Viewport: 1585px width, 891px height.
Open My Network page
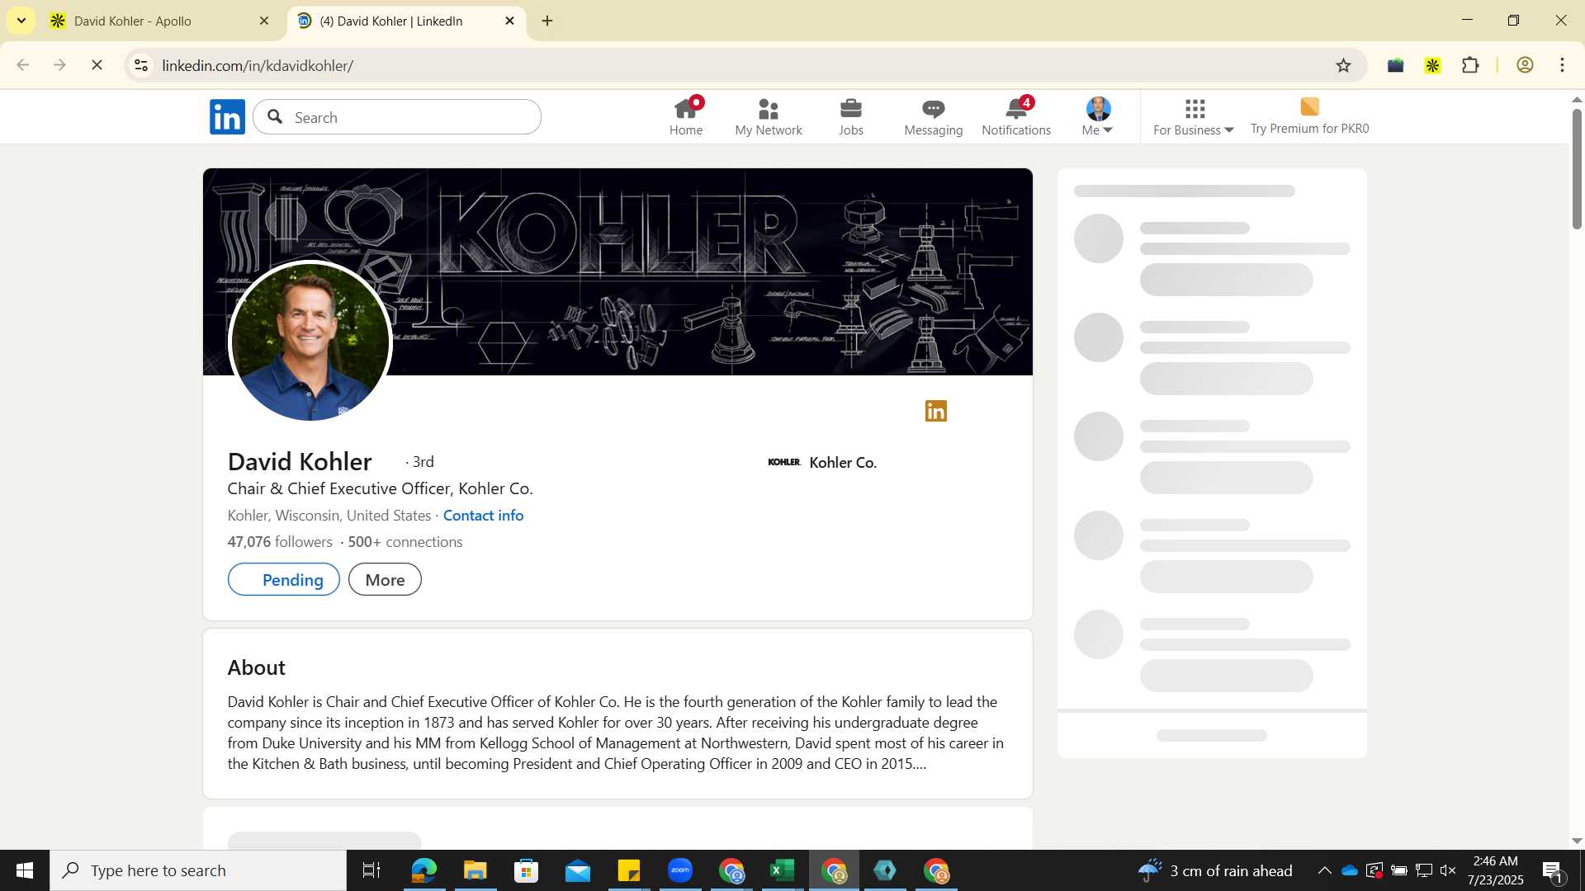[769, 116]
